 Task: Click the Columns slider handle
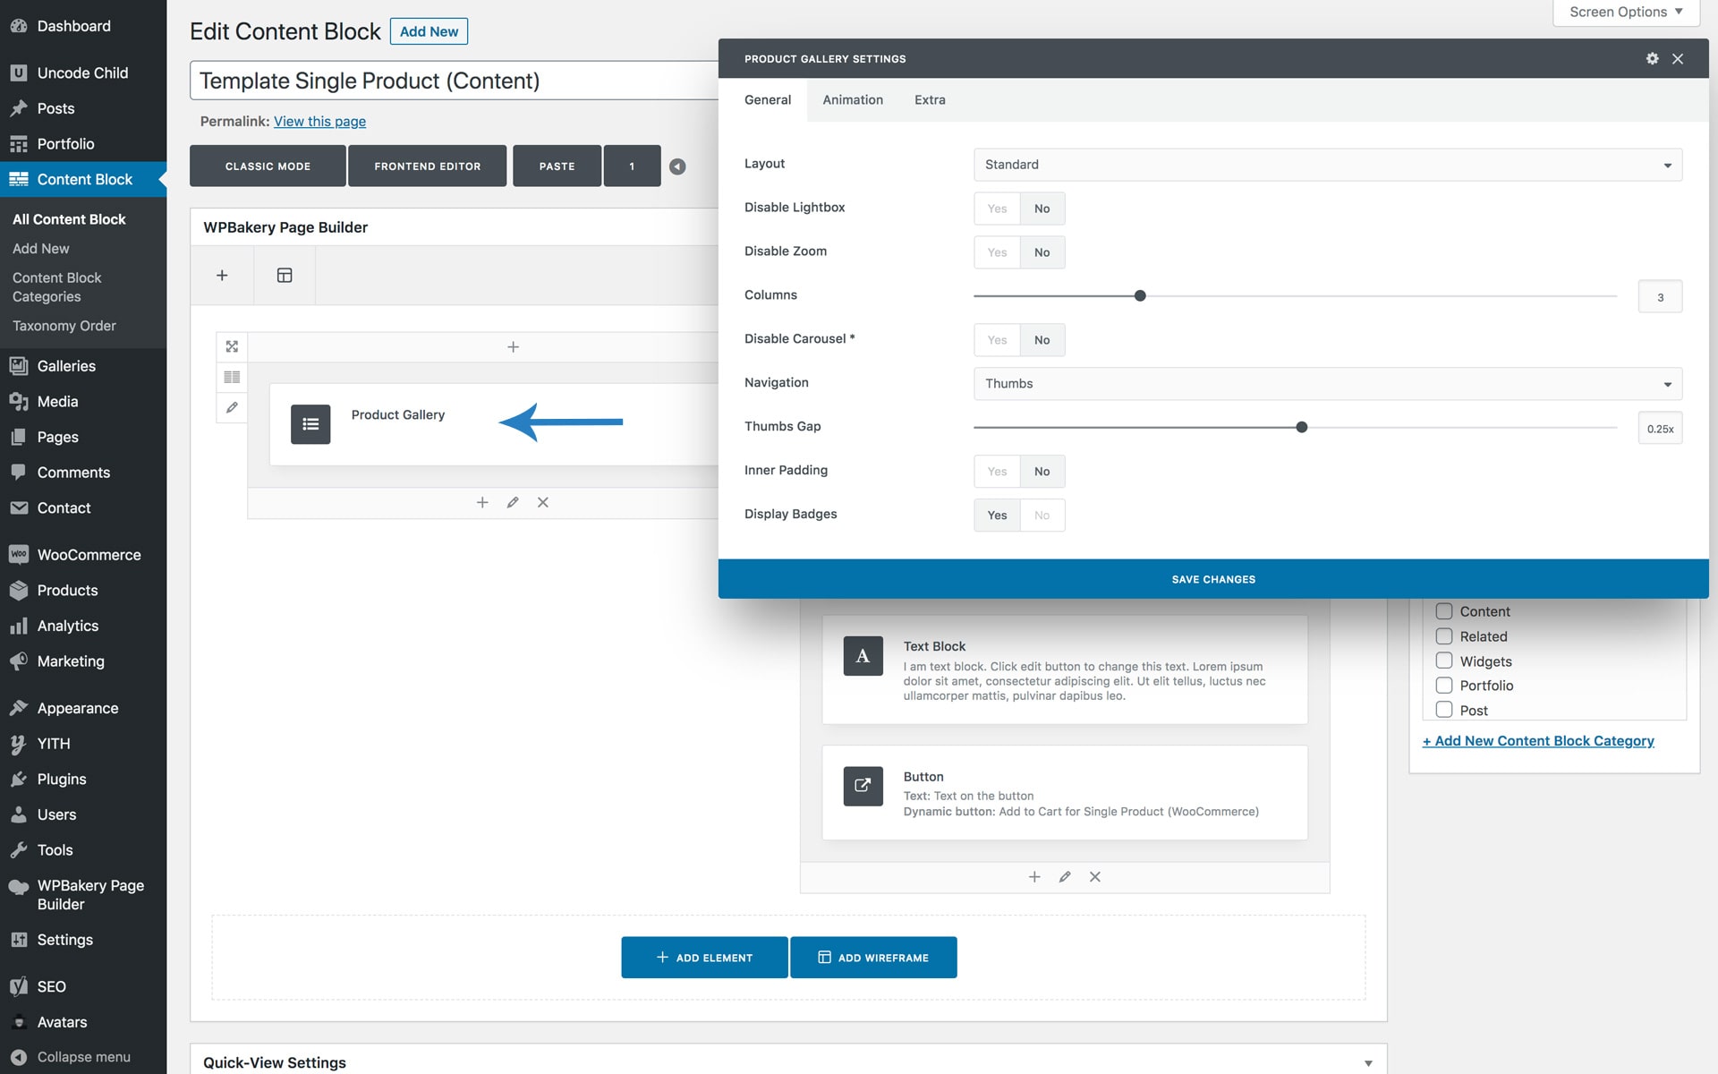[x=1140, y=296]
